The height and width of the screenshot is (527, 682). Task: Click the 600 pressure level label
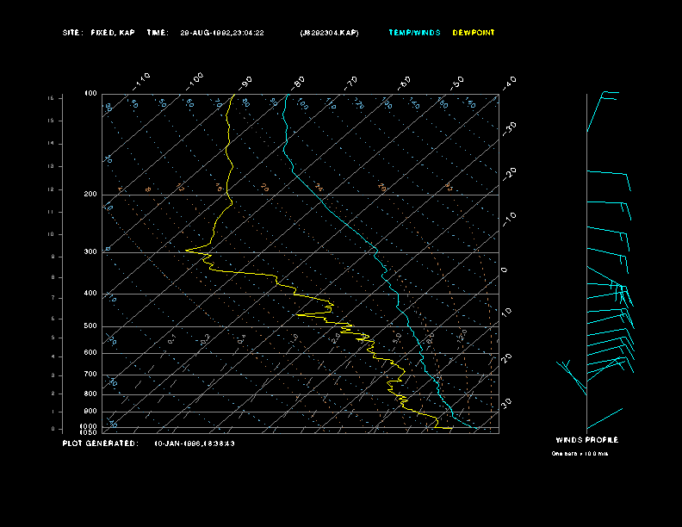90,352
